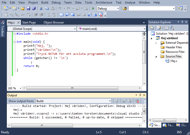Comment out the selected lines icon
This screenshot has height=135, width=190.
[x=49, y=15]
